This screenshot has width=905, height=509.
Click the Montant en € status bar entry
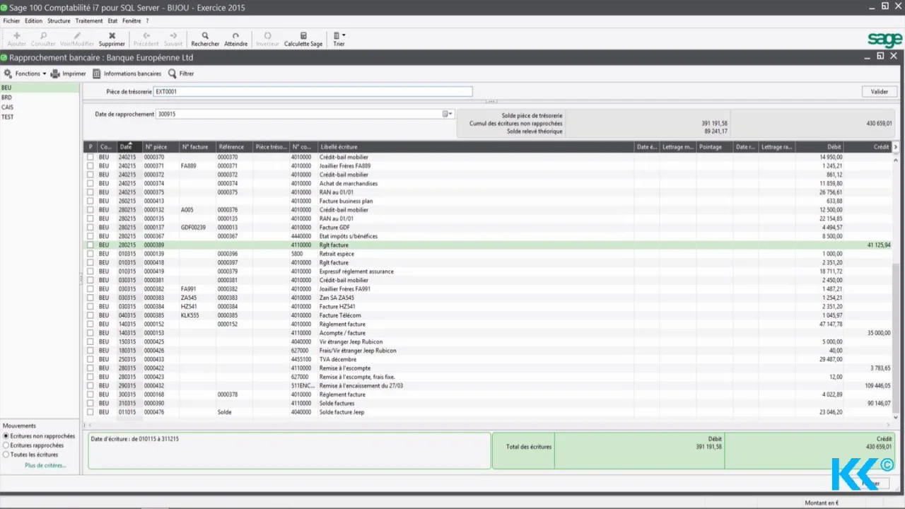click(x=822, y=503)
